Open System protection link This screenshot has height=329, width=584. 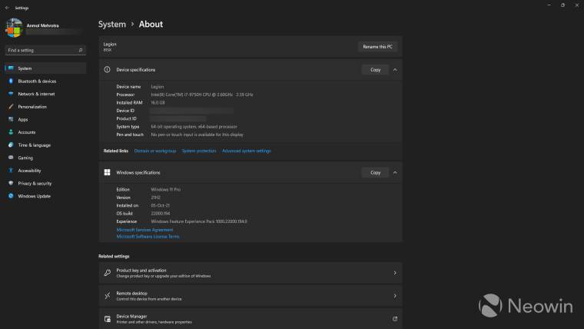pyautogui.click(x=199, y=151)
